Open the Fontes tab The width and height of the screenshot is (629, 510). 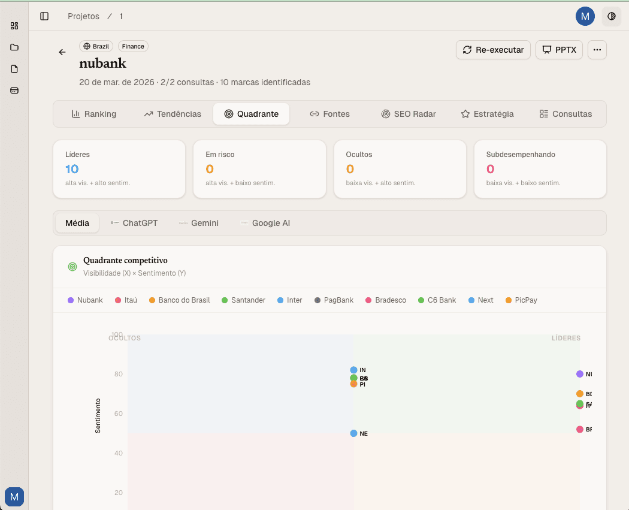tap(329, 114)
